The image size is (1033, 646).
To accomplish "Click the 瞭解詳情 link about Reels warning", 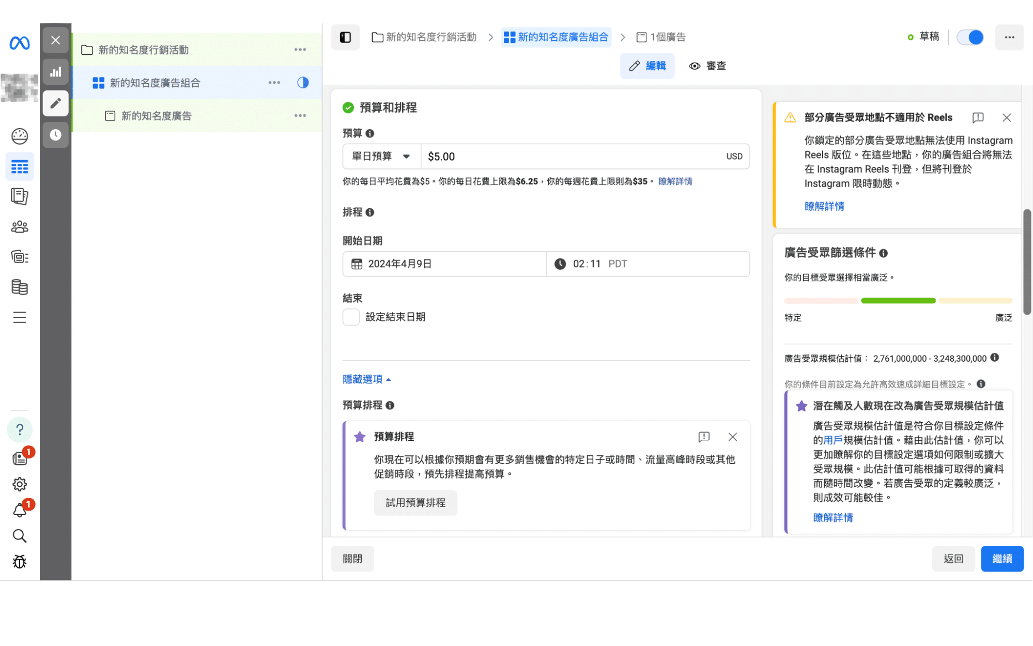I will (x=824, y=206).
